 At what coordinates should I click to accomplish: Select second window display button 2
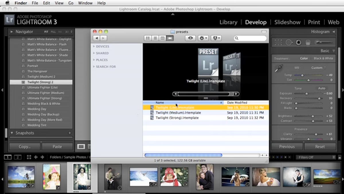coord(18,157)
